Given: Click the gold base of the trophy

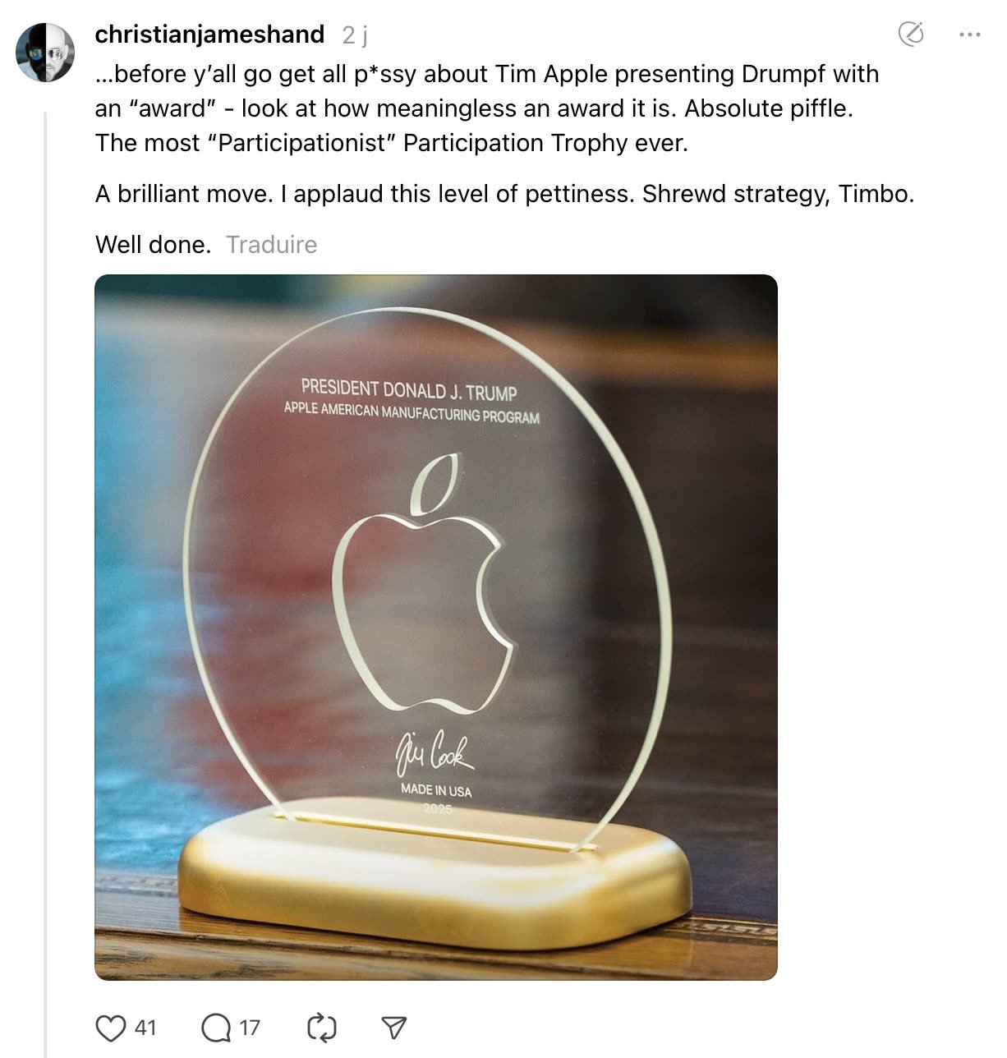Looking at the screenshot, I should tap(435, 873).
